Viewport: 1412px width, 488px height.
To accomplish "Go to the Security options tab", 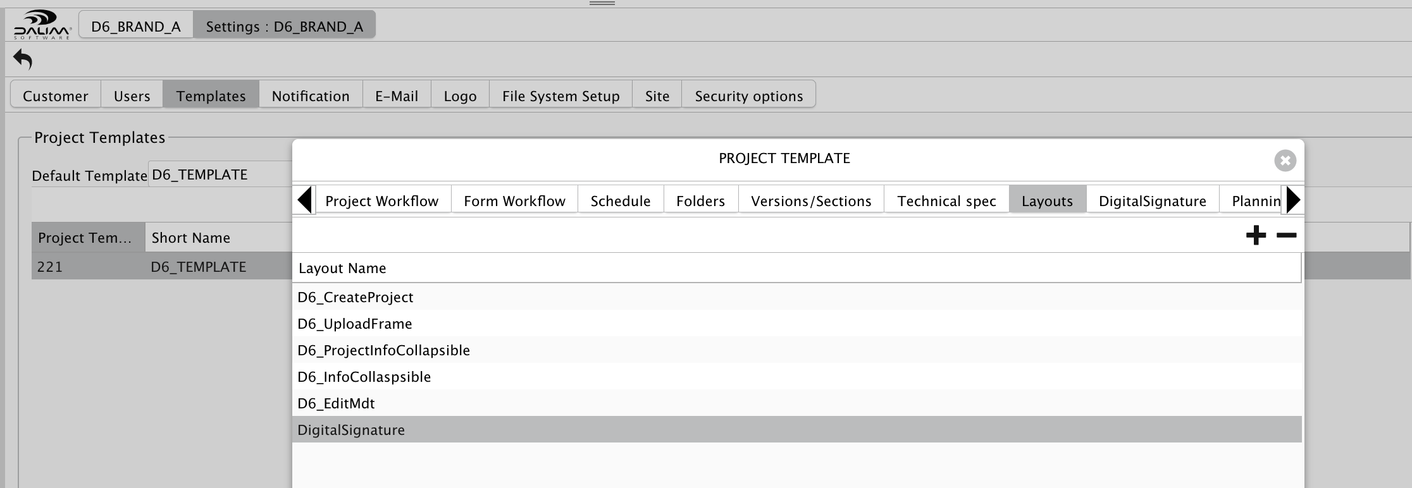I will [x=748, y=96].
